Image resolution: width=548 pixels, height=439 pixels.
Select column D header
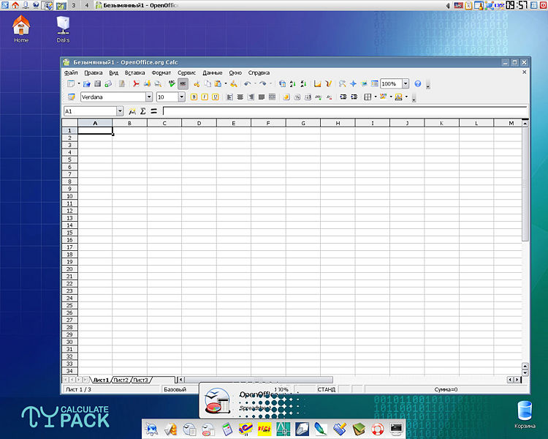pyautogui.click(x=199, y=123)
